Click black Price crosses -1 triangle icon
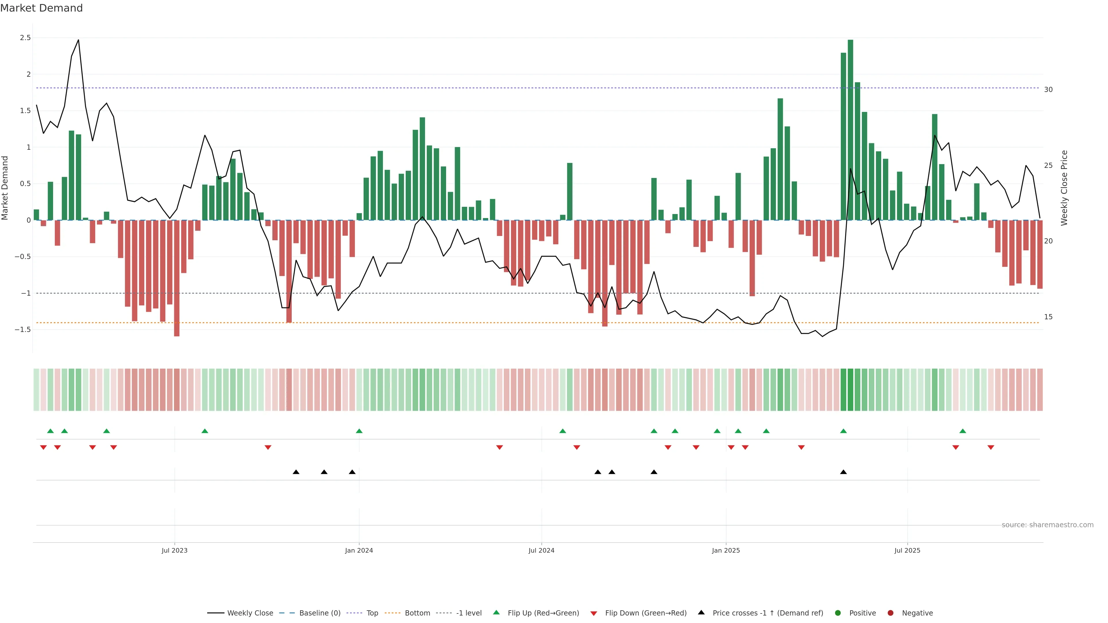The width and height of the screenshot is (1108, 623). coord(701,612)
